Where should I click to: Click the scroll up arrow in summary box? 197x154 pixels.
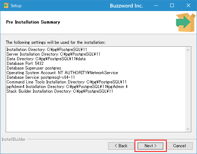pos(188,50)
